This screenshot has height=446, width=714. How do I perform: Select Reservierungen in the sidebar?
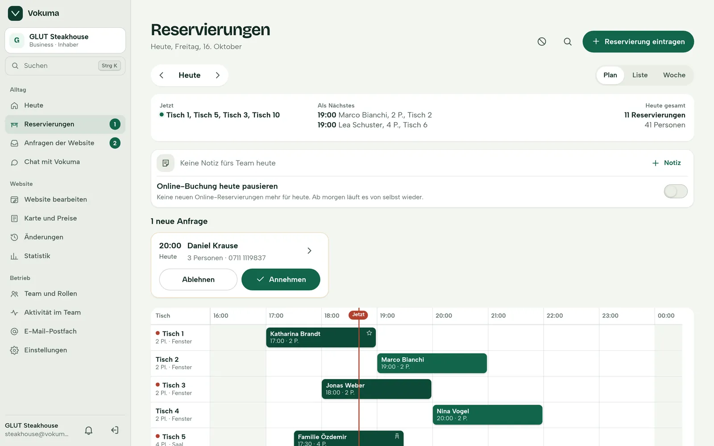[65, 124]
